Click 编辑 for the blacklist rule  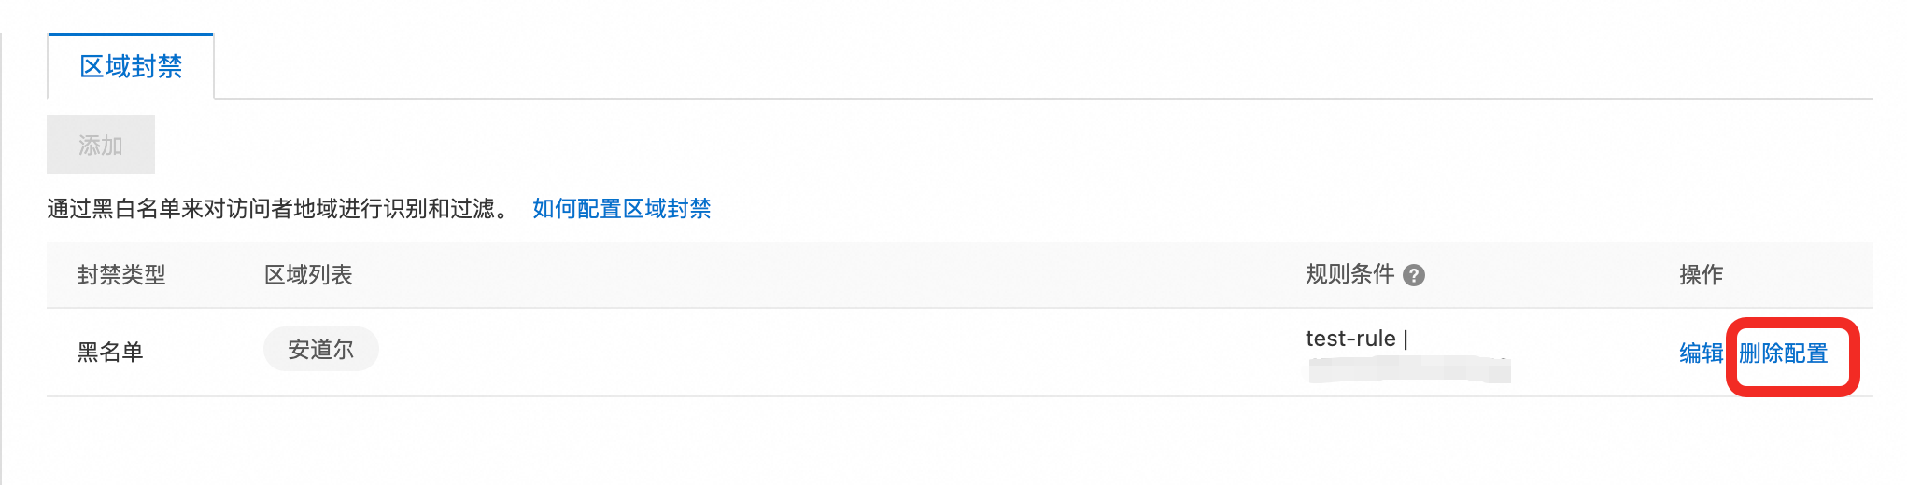pos(1701,353)
